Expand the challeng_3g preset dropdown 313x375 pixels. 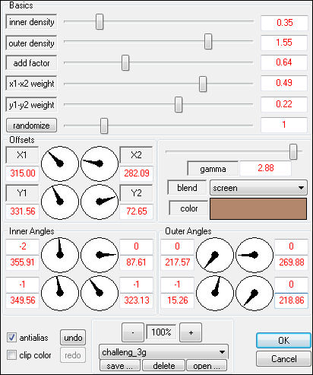tap(163, 352)
